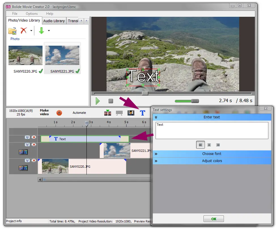Viewport: 280px width, 231px height.
Task: Click the red Make video record button
Action: tap(59, 113)
